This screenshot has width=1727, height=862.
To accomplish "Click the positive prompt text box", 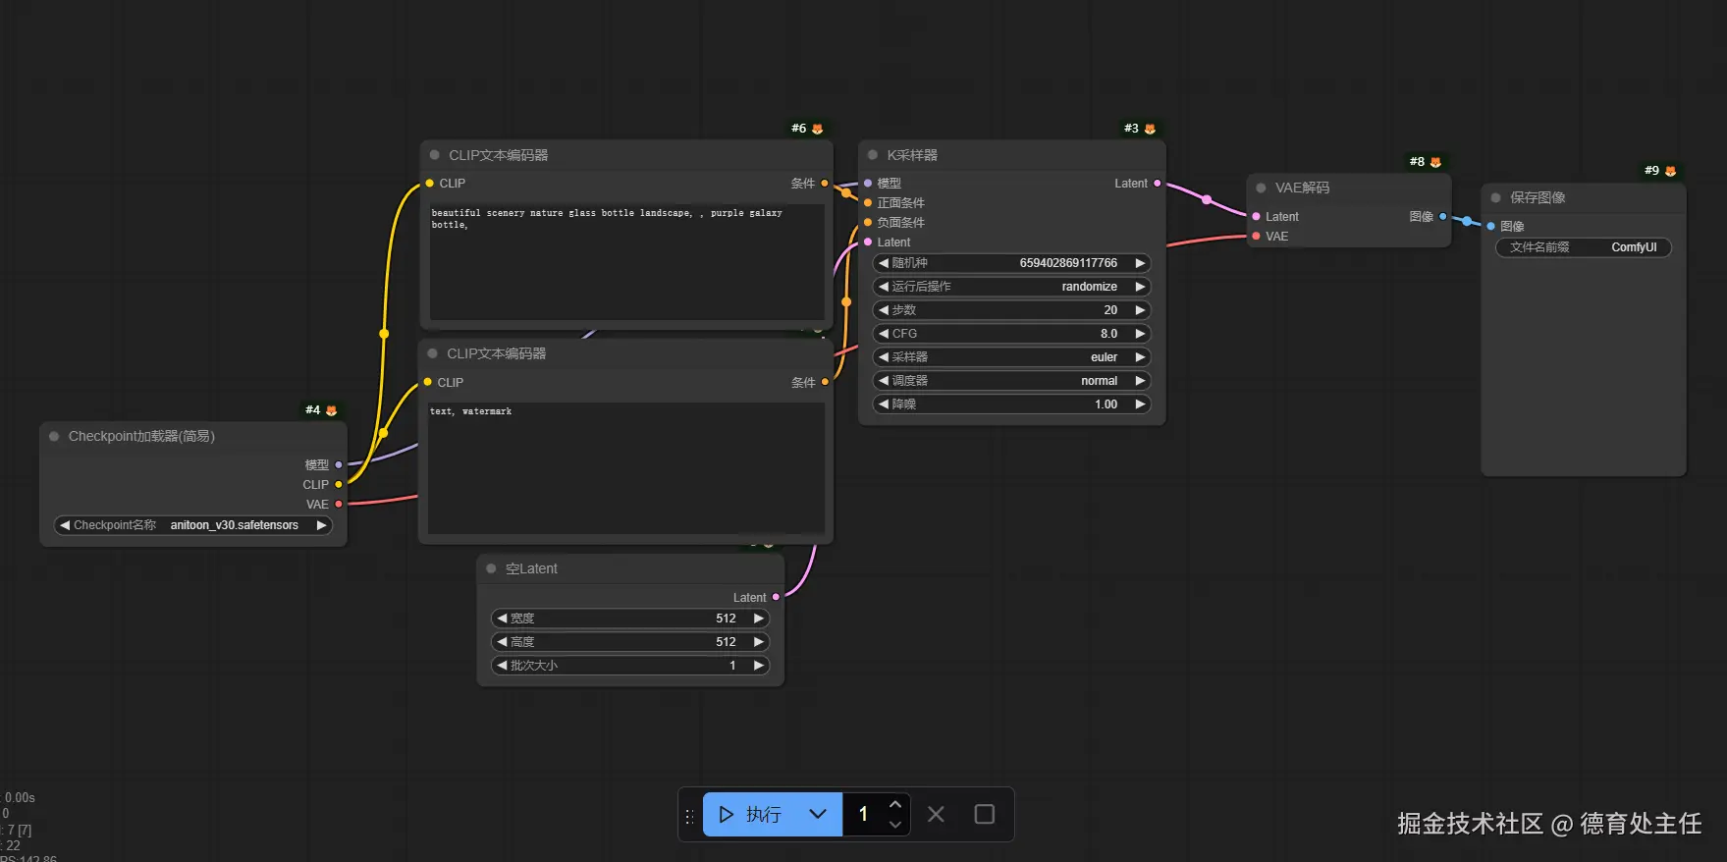I will [x=626, y=261].
